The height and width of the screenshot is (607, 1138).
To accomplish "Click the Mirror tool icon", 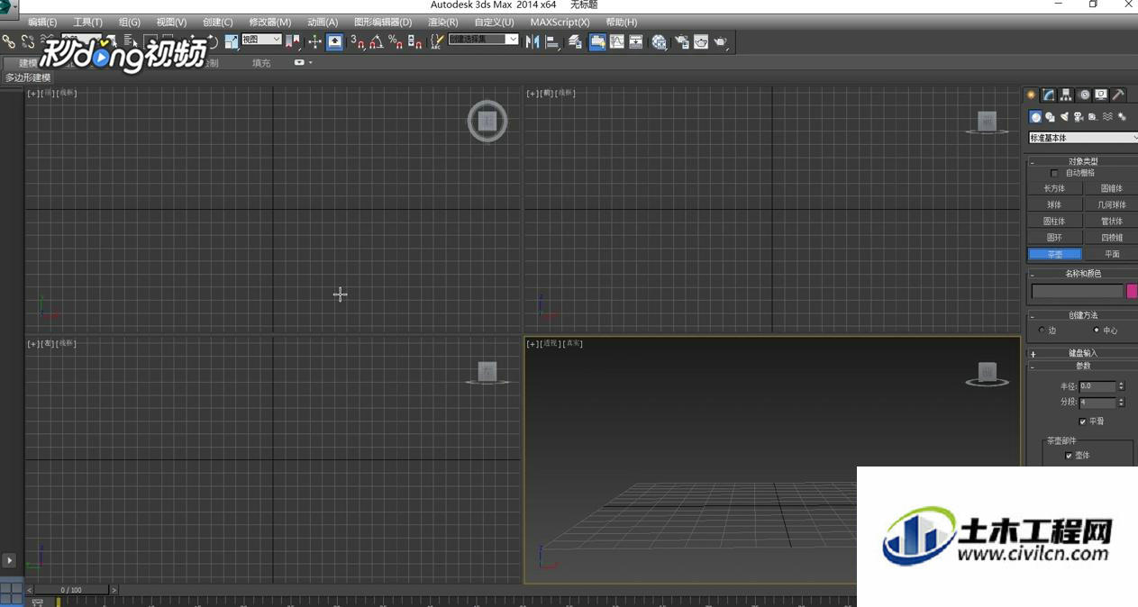I will click(x=533, y=41).
